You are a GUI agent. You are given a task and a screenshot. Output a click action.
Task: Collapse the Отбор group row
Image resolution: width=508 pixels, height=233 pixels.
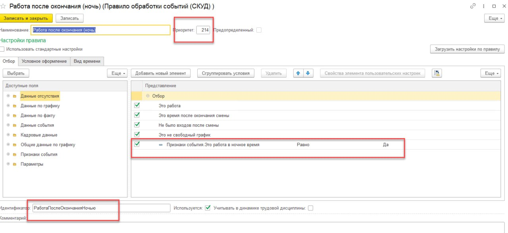coord(148,96)
